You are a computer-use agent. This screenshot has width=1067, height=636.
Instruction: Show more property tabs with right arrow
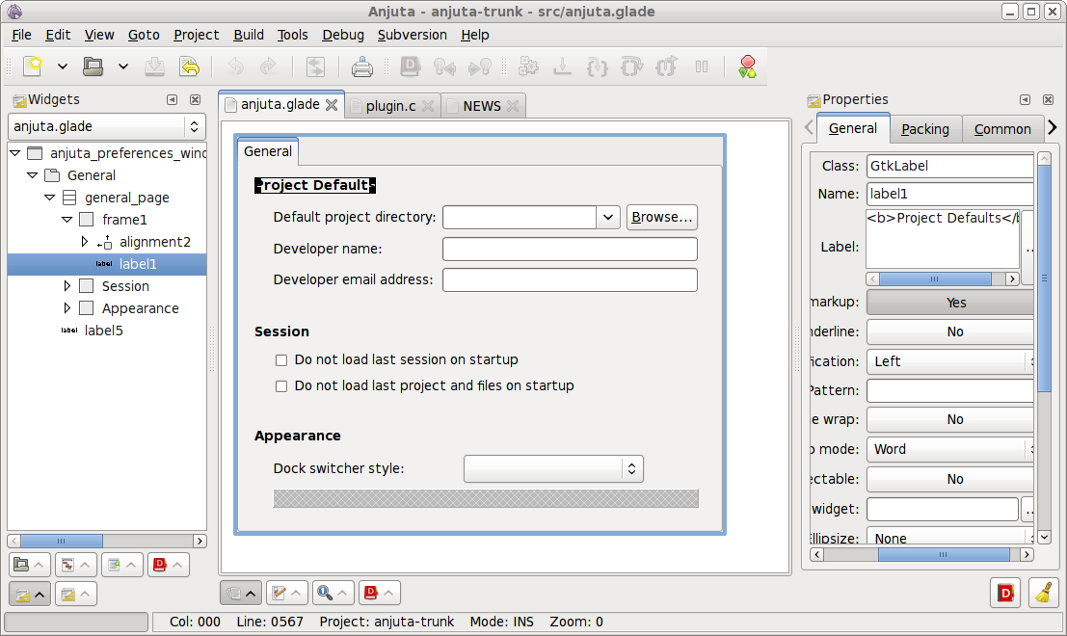click(1053, 127)
